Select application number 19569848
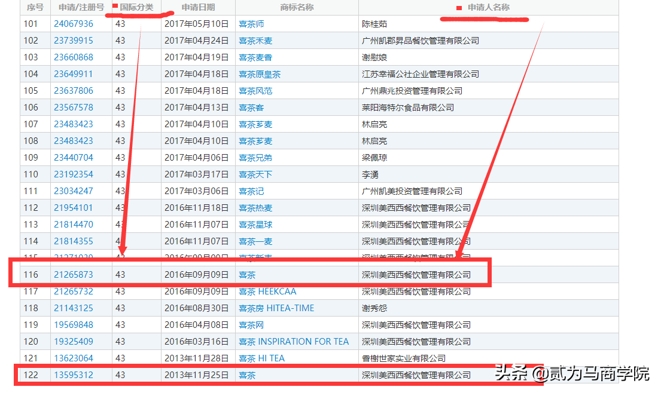 74,325
